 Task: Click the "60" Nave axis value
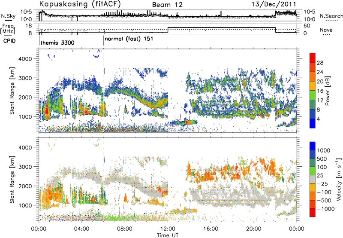coord(307,26)
